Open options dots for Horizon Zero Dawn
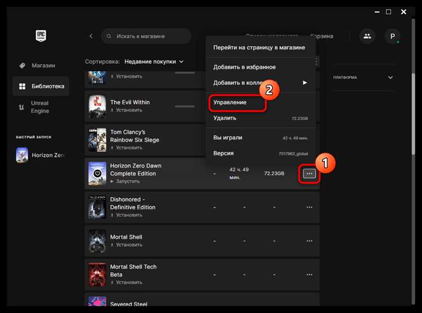 pyautogui.click(x=309, y=174)
